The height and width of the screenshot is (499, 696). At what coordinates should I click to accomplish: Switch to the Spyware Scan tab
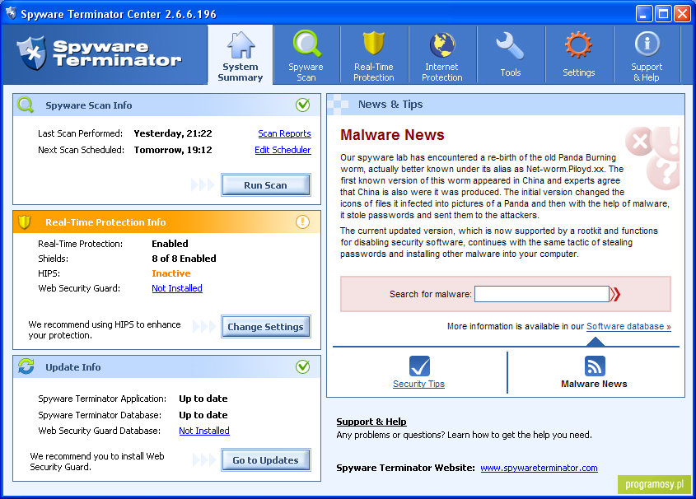pyautogui.click(x=306, y=55)
